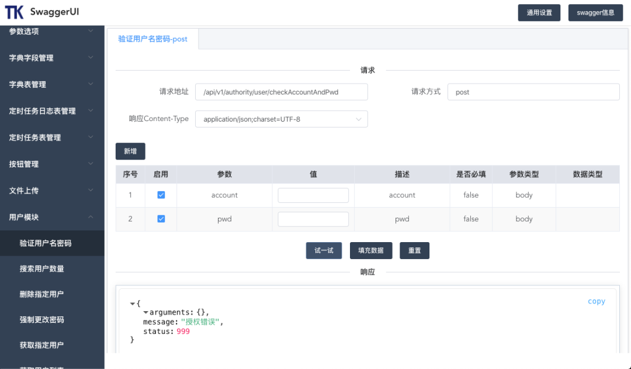Click the 启用 column header
The width and height of the screenshot is (631, 369).
(161, 174)
